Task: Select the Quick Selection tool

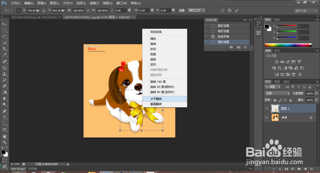Action: (4, 43)
